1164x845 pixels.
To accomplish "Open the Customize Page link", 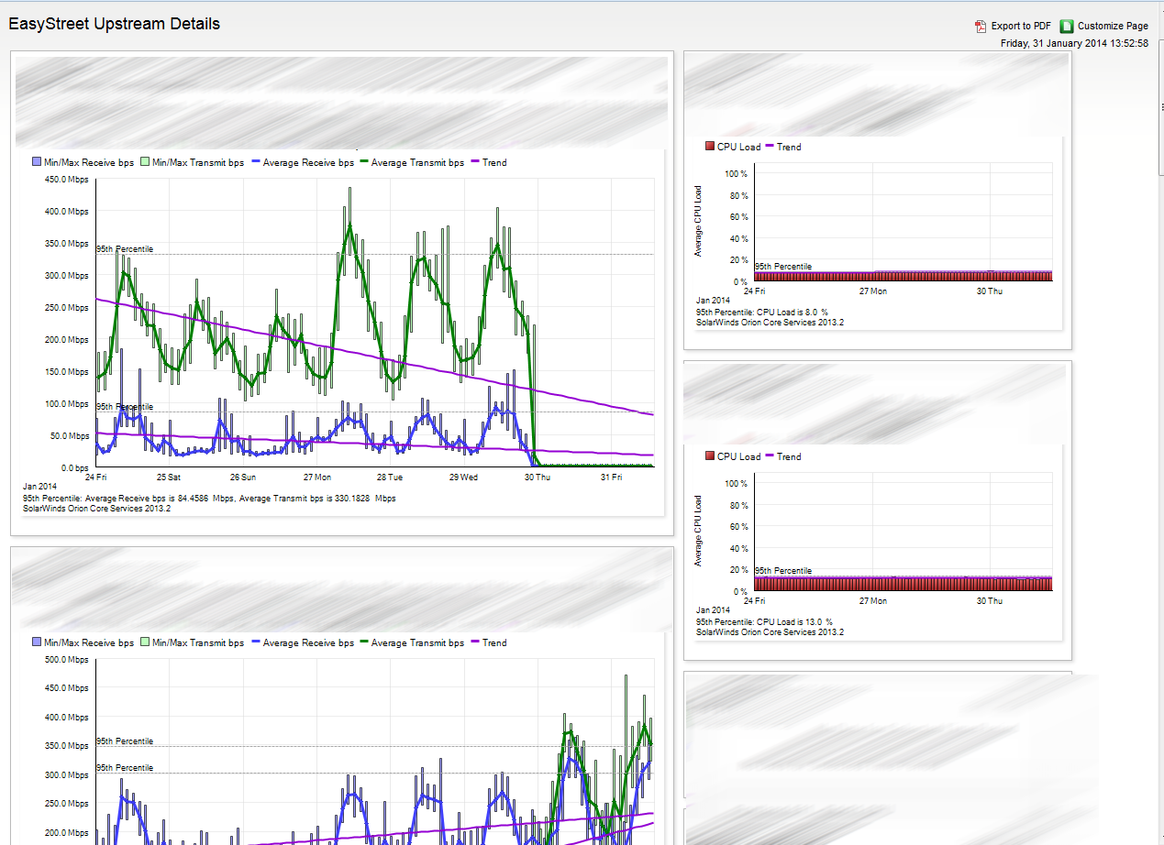I will tap(1113, 27).
